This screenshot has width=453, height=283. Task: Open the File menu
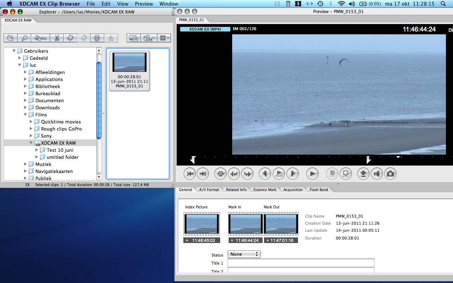tap(91, 4)
